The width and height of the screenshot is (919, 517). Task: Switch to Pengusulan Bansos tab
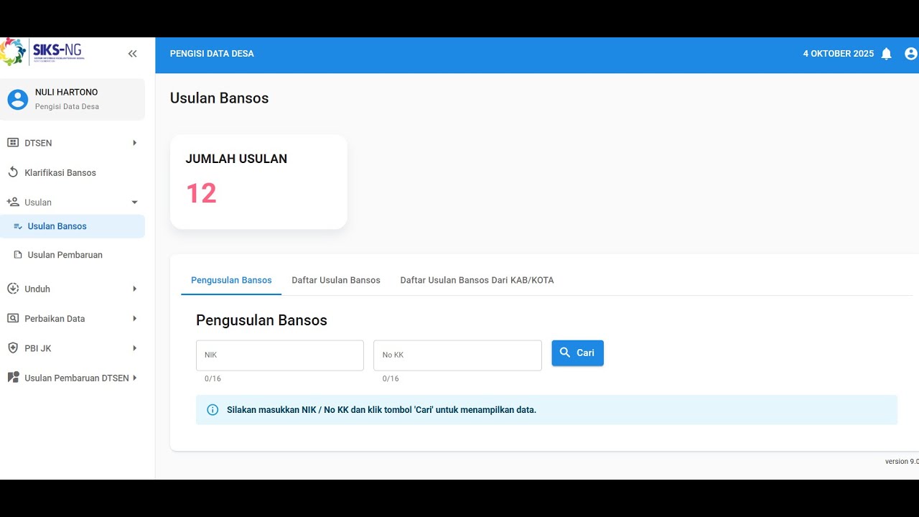pos(231,280)
